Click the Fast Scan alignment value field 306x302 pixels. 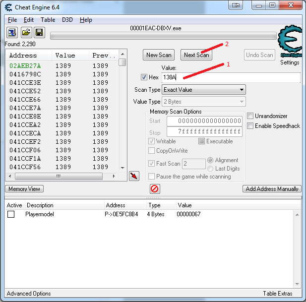194,164
